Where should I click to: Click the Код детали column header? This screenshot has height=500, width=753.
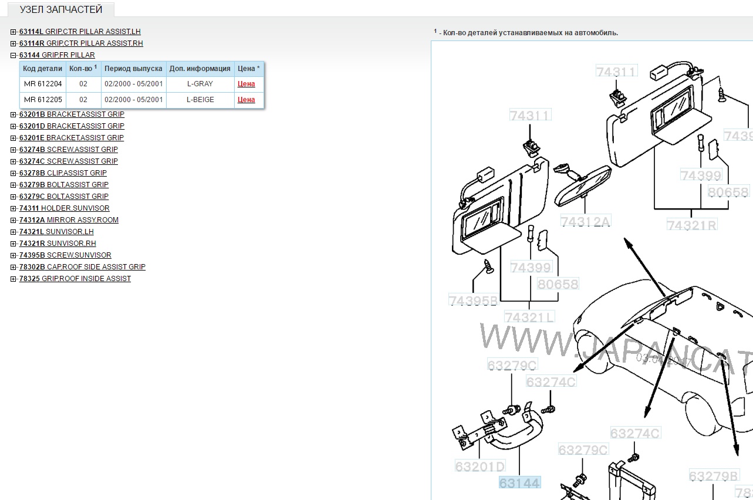[42, 69]
